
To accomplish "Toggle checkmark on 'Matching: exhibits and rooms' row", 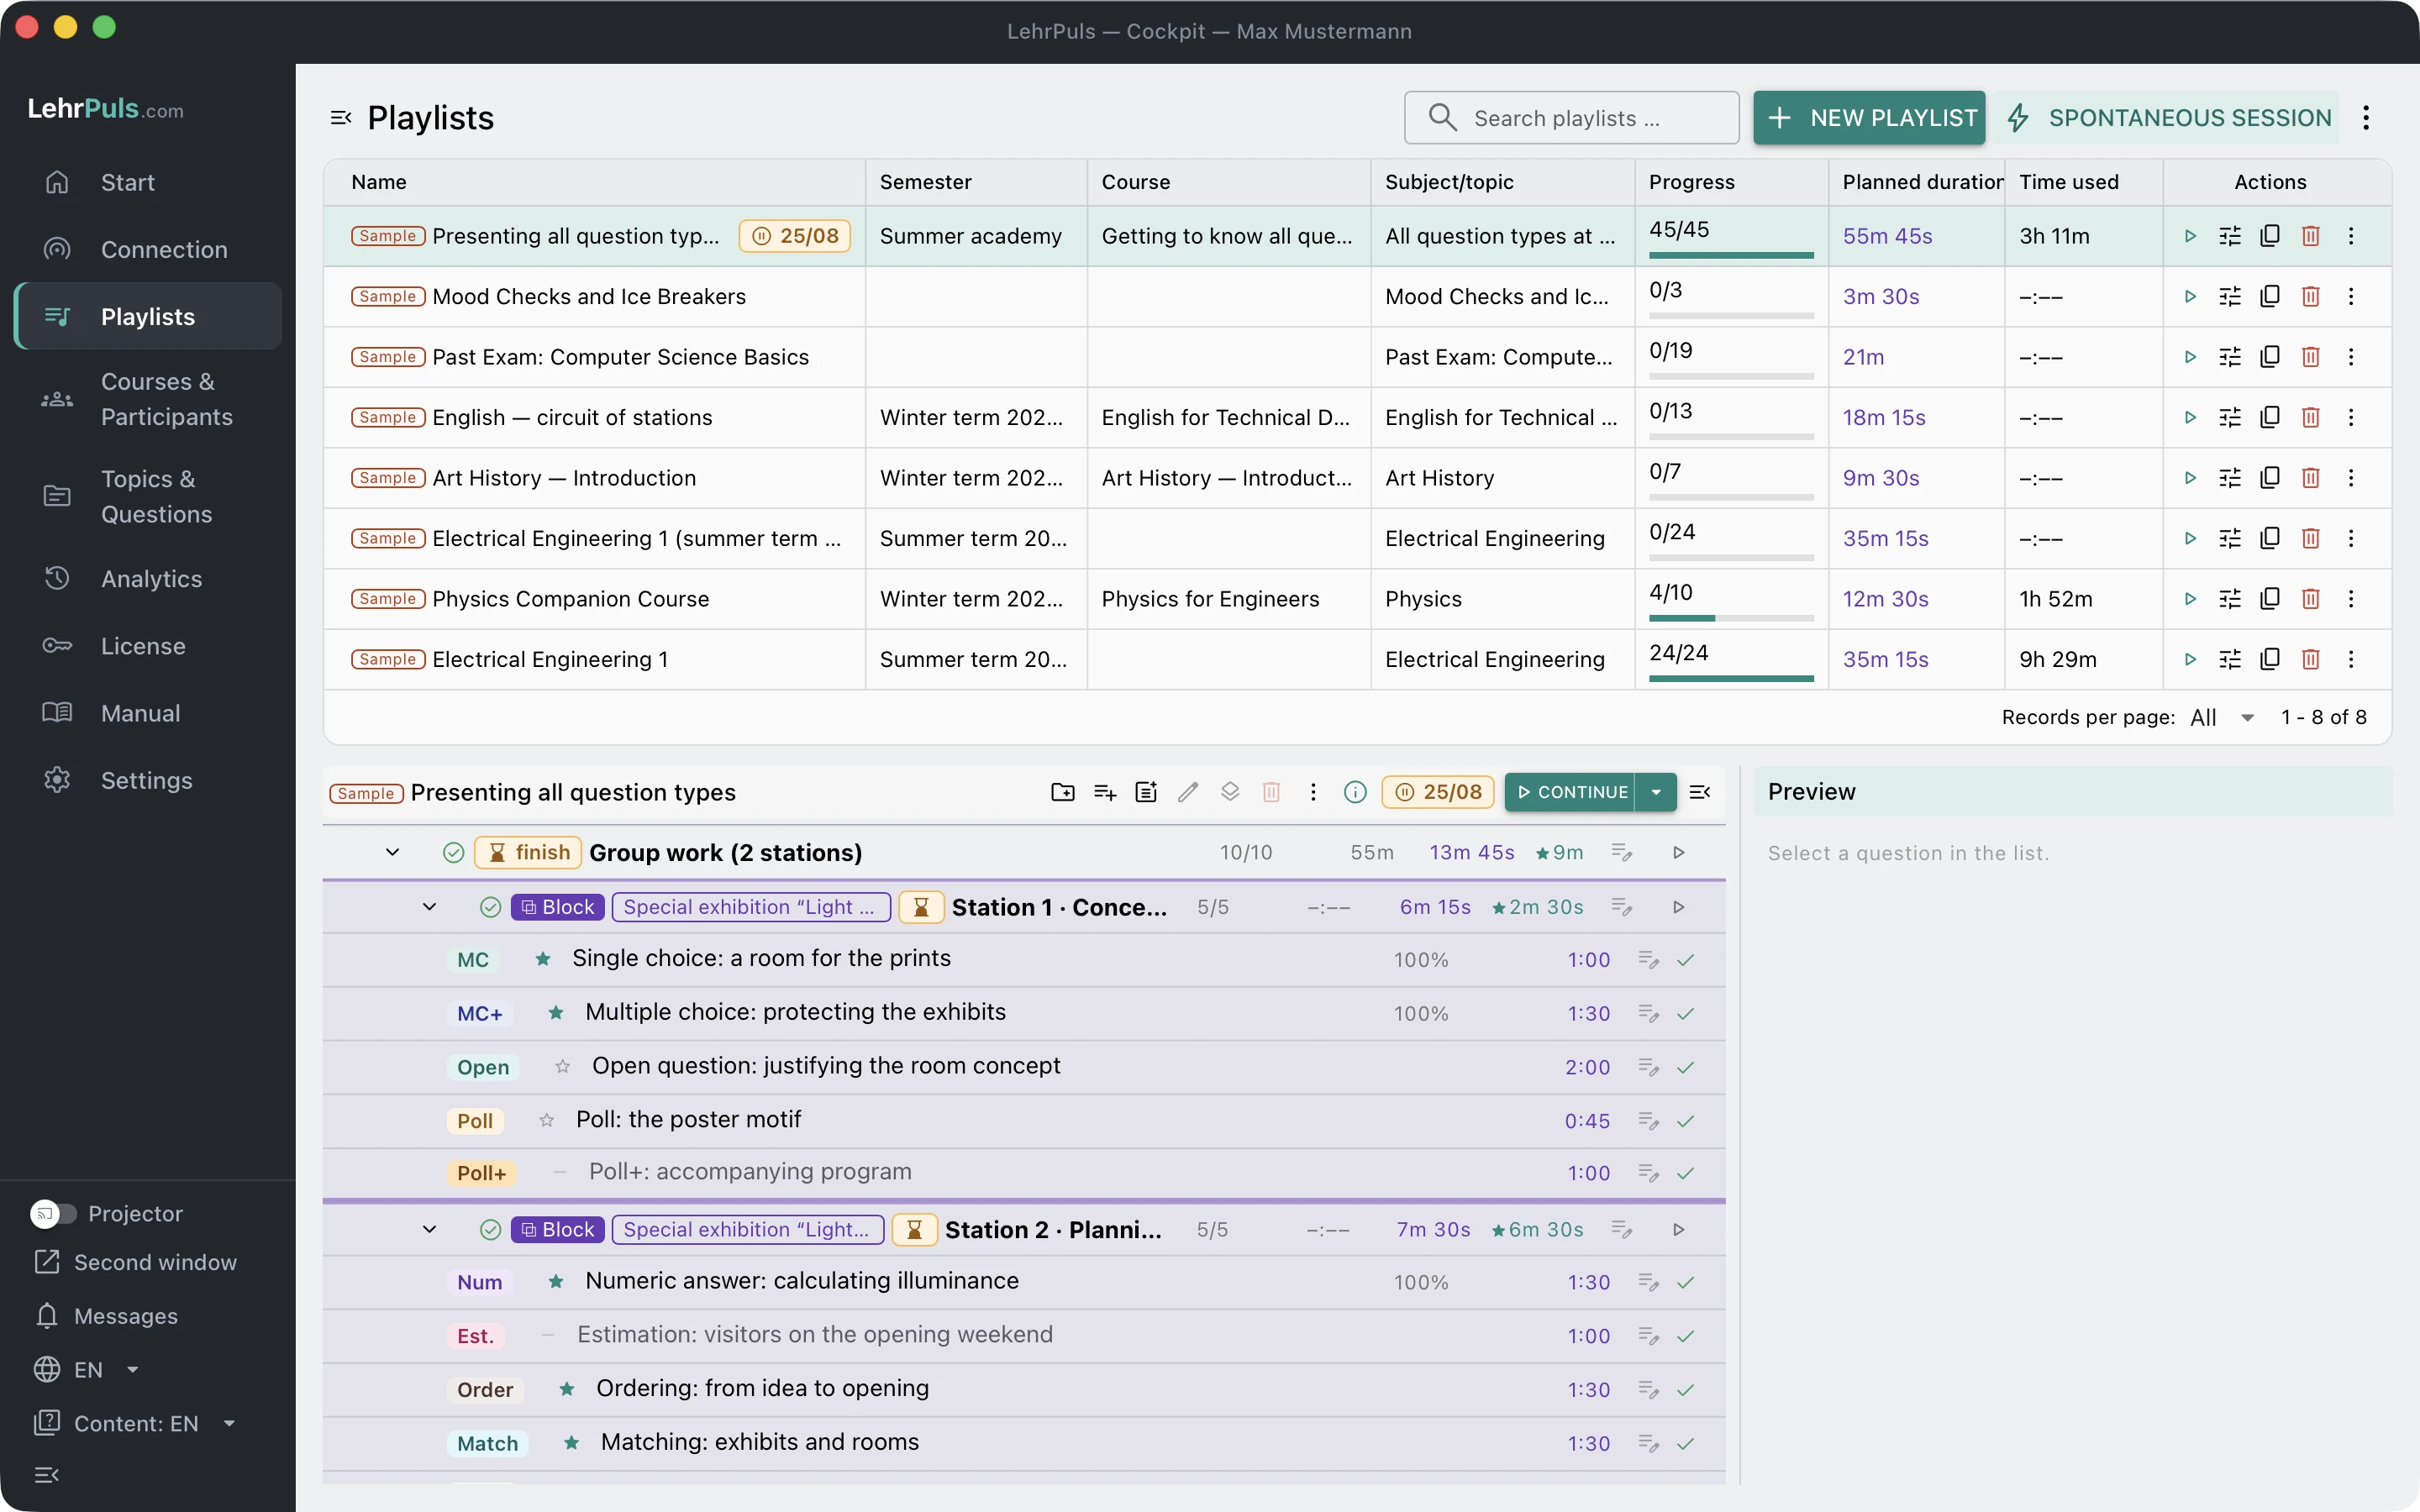I will pos(1686,1444).
